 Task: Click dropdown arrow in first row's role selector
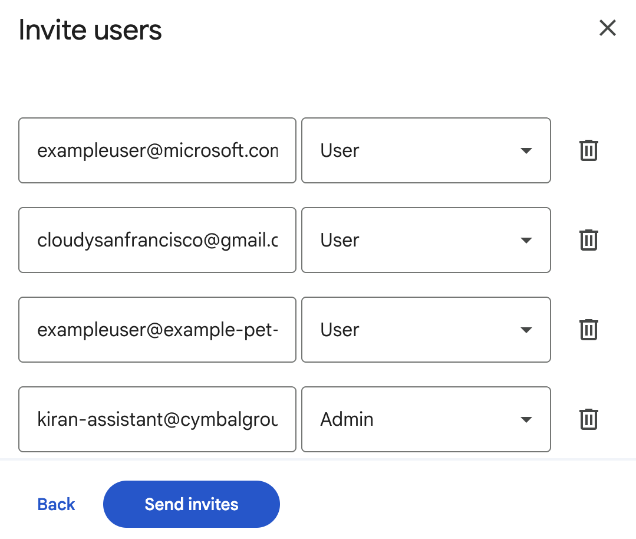click(x=526, y=151)
